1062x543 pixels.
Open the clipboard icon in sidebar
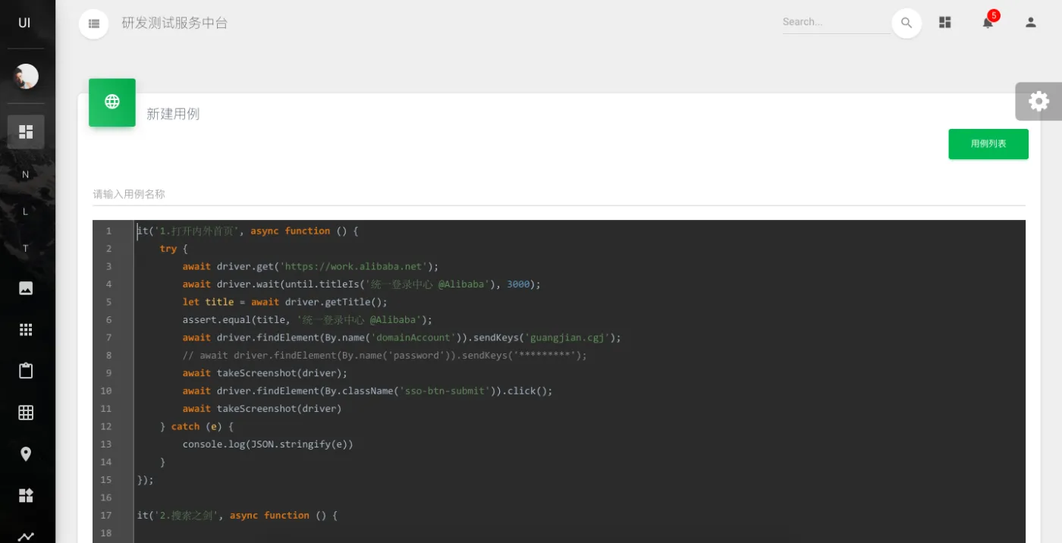(26, 371)
